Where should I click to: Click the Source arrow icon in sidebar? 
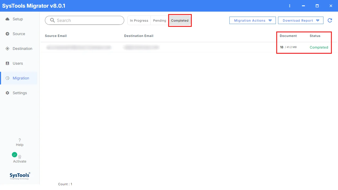tap(7, 34)
